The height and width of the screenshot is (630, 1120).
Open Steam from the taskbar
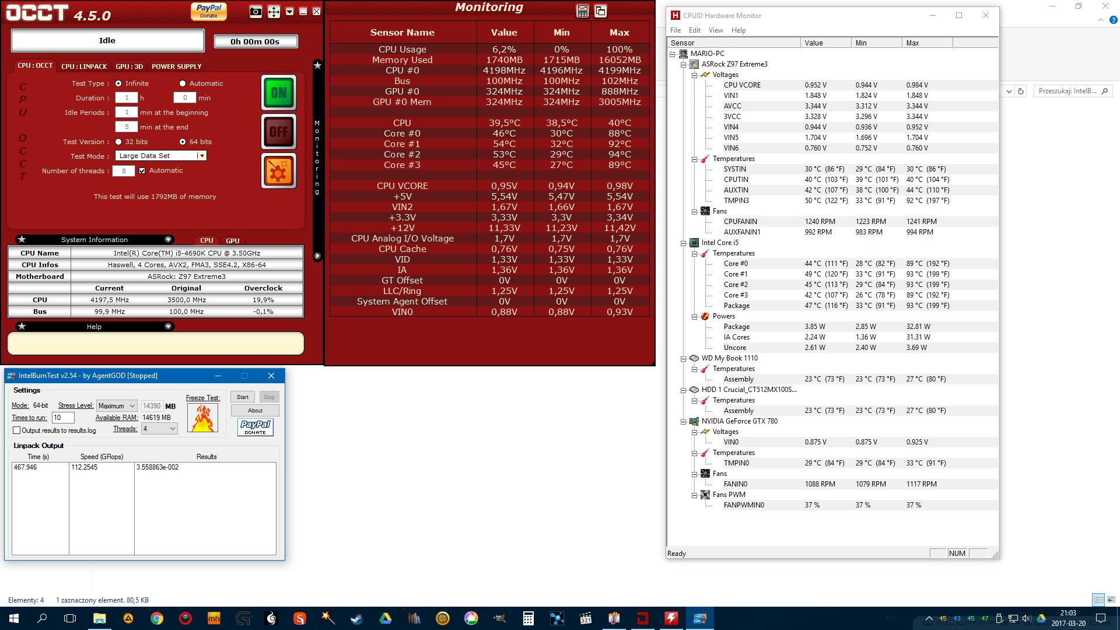pyautogui.click(x=356, y=618)
